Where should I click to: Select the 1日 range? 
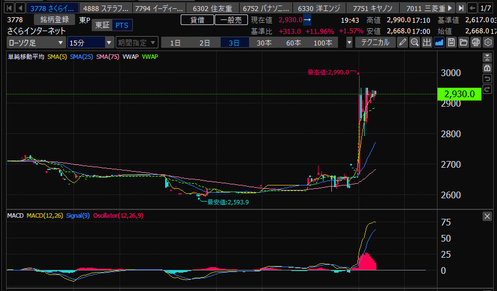tap(175, 42)
